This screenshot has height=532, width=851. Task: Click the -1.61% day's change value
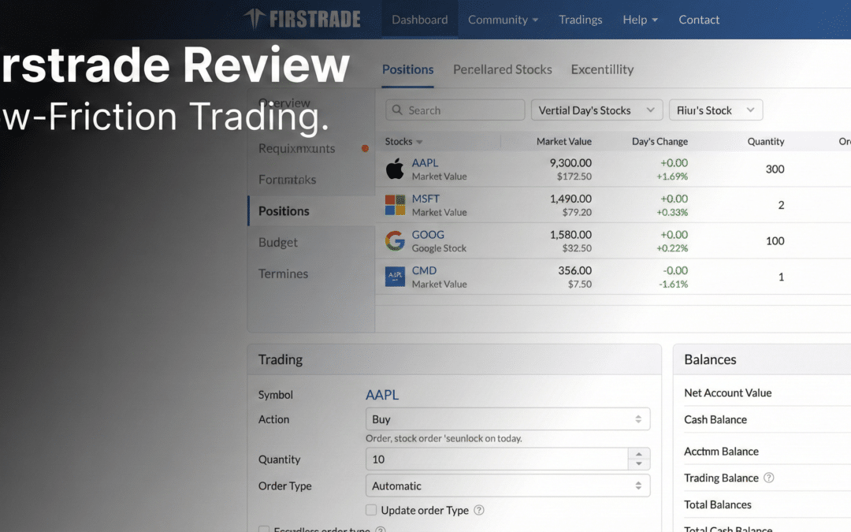(x=673, y=284)
